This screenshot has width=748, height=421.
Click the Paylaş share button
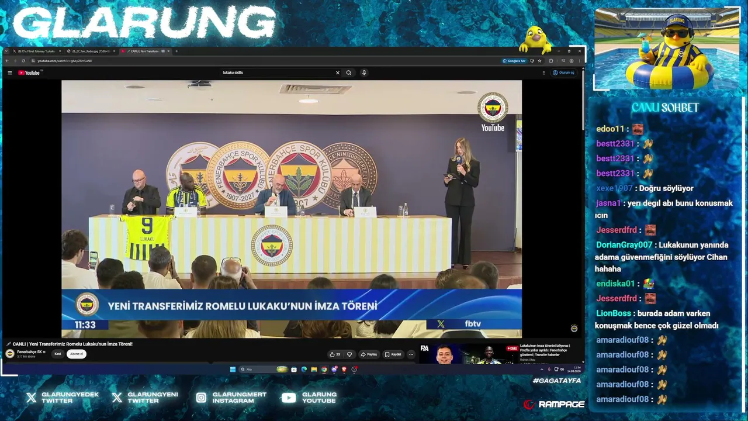pyautogui.click(x=369, y=354)
